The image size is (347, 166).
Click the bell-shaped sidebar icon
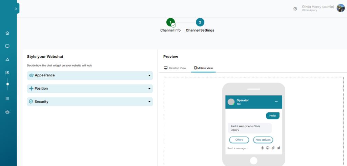(7, 59)
